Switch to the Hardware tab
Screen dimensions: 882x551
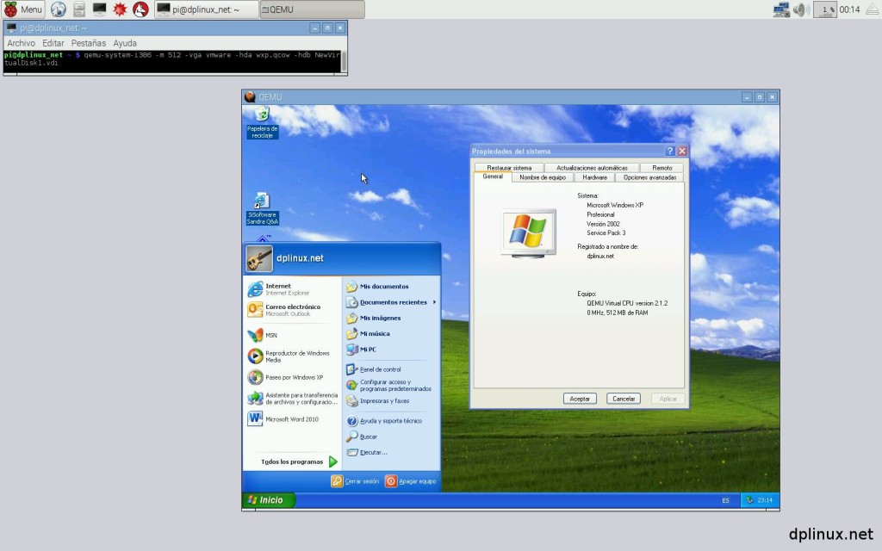click(594, 177)
